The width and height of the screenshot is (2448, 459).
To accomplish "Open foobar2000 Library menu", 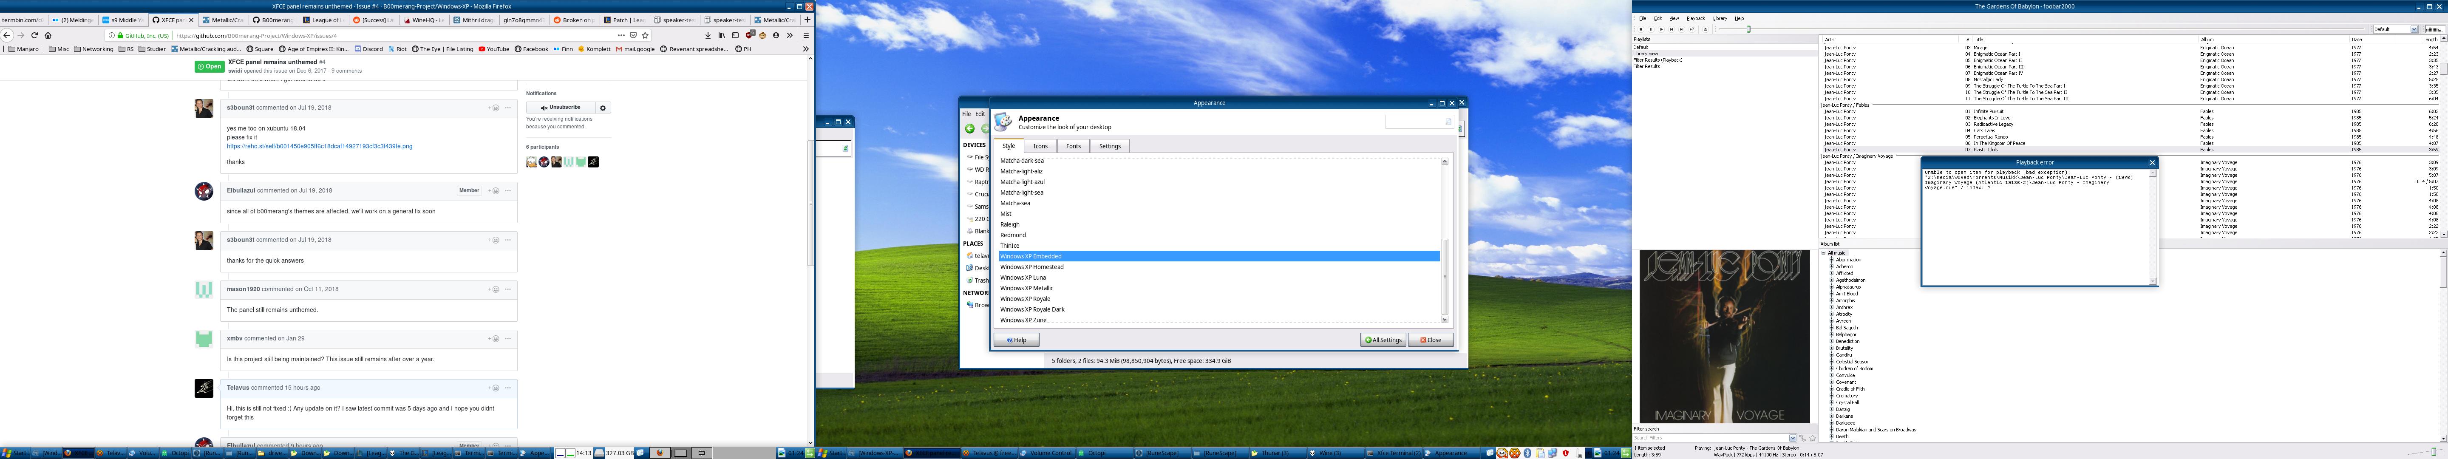I will tap(1720, 18).
